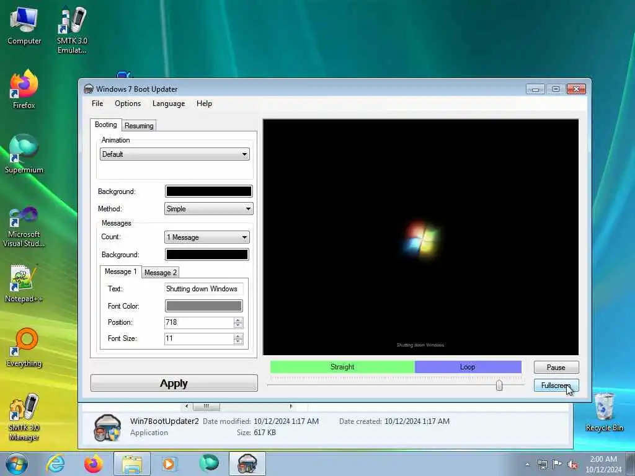Edit the message Text field
The image size is (635, 476).
click(x=203, y=289)
